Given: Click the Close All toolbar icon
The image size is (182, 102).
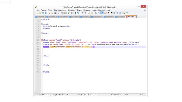Looking at the screenshot, I should point(52,13).
